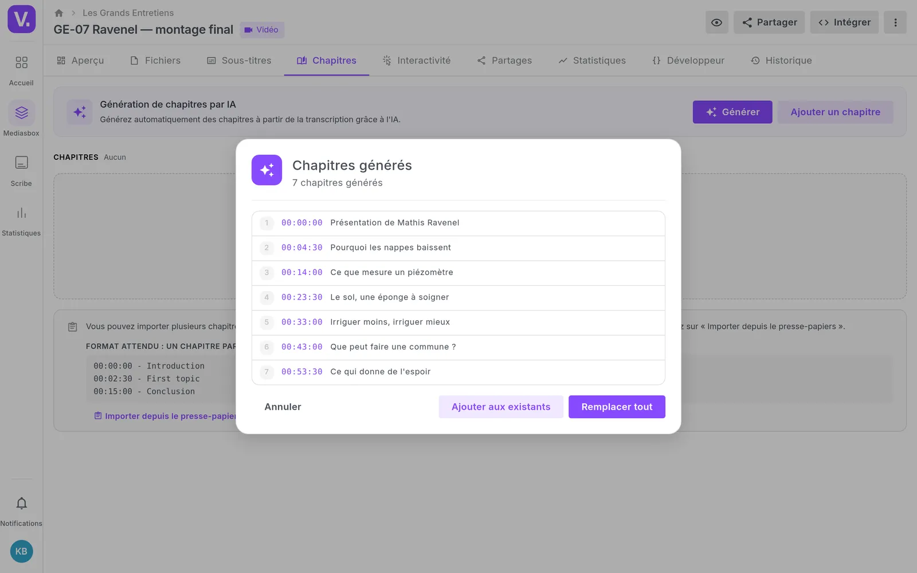Open the Notifications bell
The image size is (917, 573).
click(21, 511)
